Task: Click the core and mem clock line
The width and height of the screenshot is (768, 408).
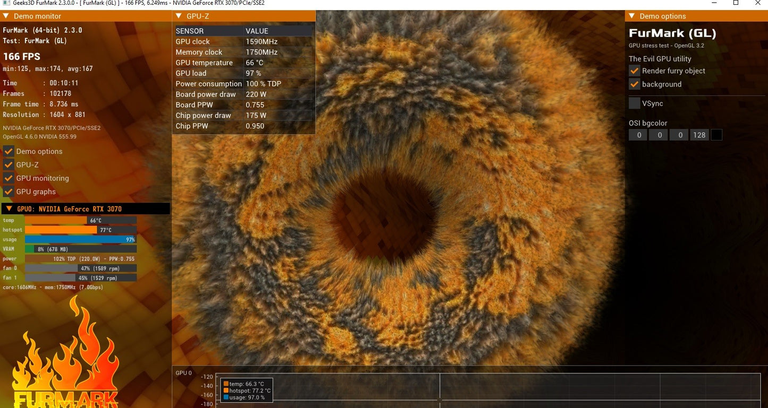Action: click(x=53, y=287)
